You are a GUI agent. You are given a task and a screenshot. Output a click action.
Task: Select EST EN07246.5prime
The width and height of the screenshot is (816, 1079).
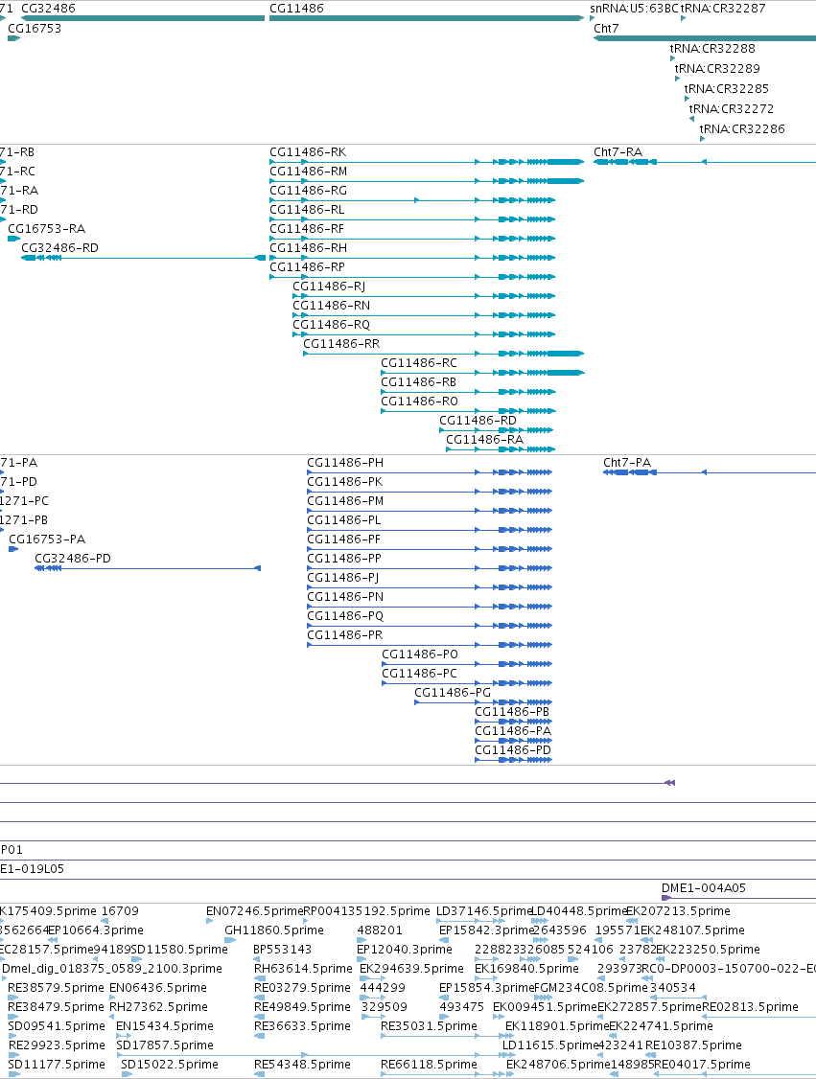[x=254, y=910]
